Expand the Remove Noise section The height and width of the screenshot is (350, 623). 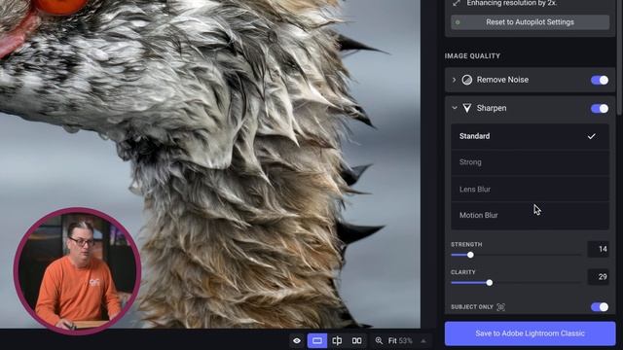click(x=455, y=80)
